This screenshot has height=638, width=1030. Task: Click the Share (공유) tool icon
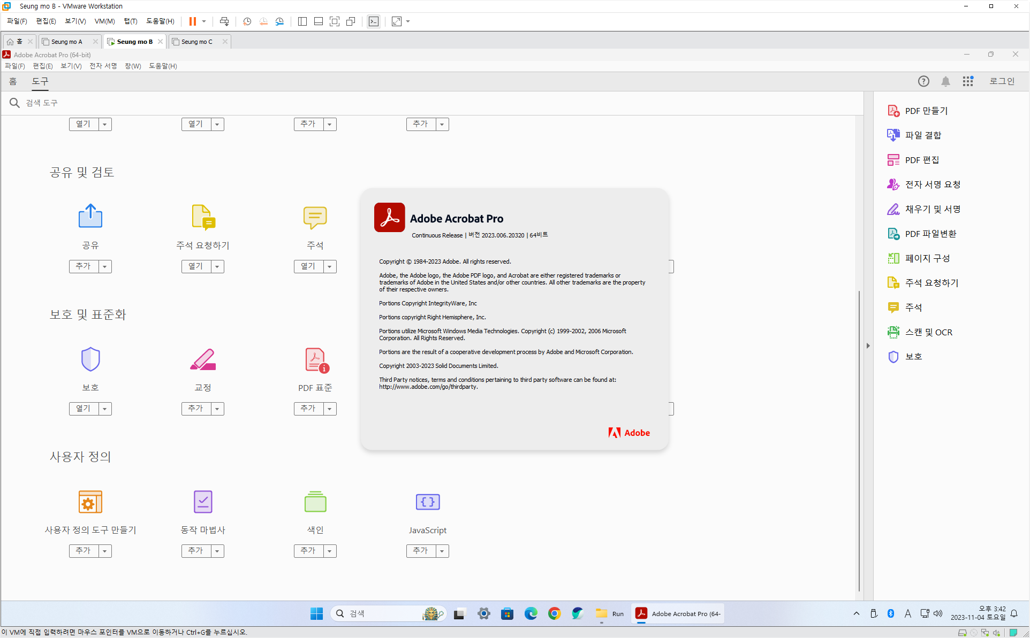[x=90, y=216]
